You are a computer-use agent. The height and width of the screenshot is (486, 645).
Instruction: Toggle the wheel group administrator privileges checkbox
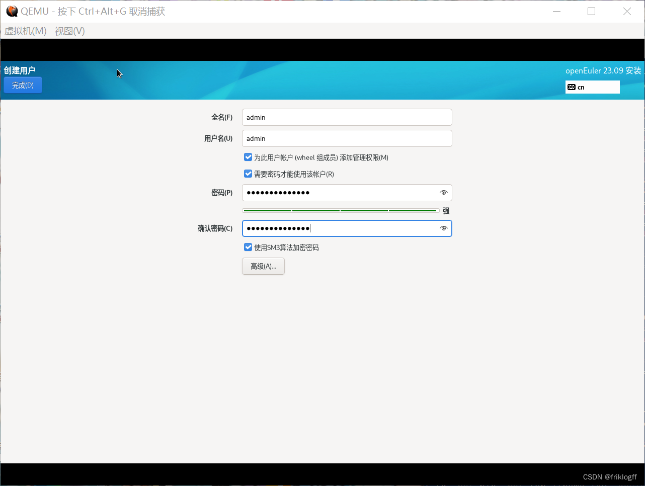[248, 157]
